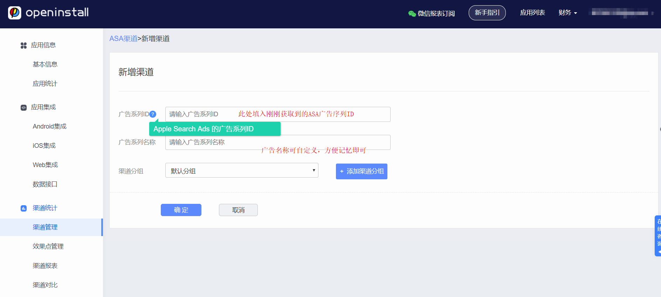The height and width of the screenshot is (297, 661).
Task: Expand the 渠道分组 默认分组 dropdown
Action: pos(242,171)
